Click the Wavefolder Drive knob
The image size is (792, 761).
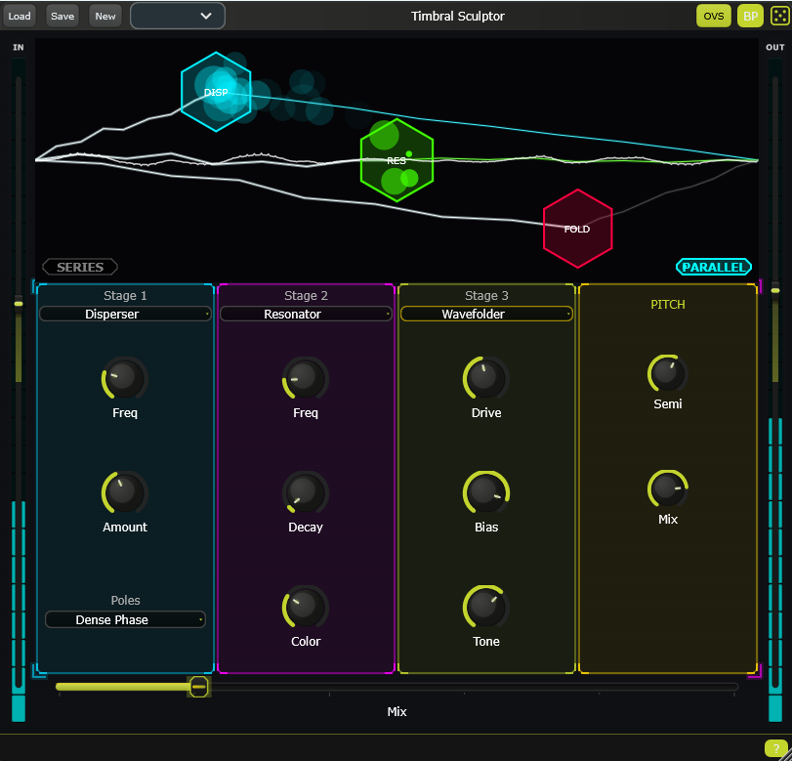tap(486, 378)
